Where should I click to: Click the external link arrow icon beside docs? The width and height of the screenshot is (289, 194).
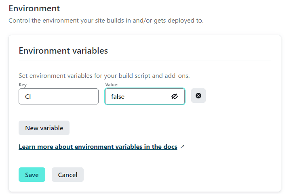pos(182,147)
